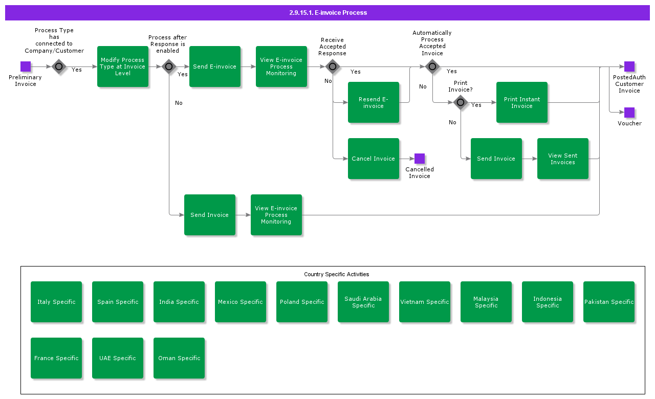Select the PostedAuth Customer Invoice purple event

629,66
